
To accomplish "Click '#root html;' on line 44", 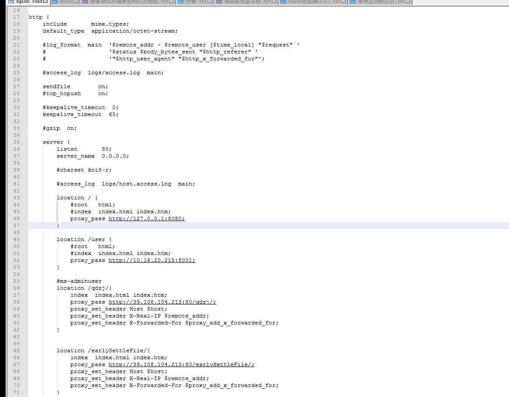I will (x=93, y=205).
